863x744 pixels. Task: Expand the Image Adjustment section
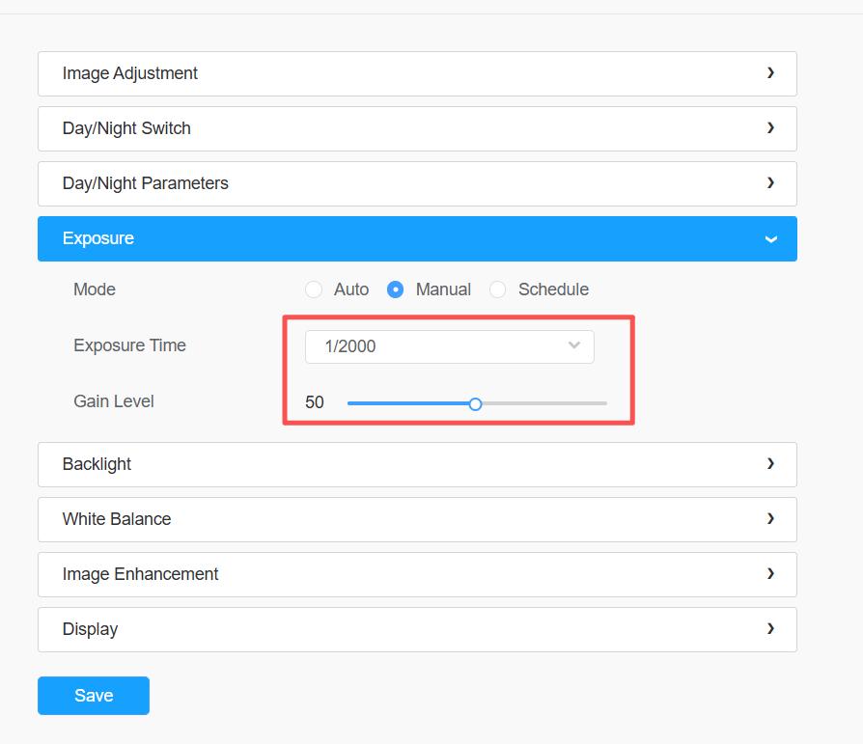pyautogui.click(x=417, y=73)
